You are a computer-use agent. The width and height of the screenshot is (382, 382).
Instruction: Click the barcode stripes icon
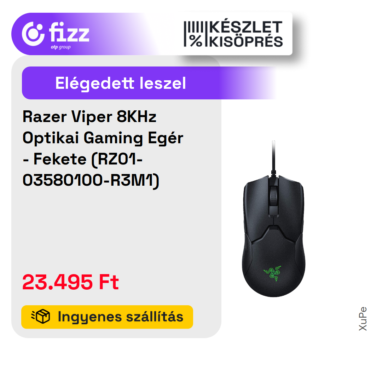pos(194,27)
